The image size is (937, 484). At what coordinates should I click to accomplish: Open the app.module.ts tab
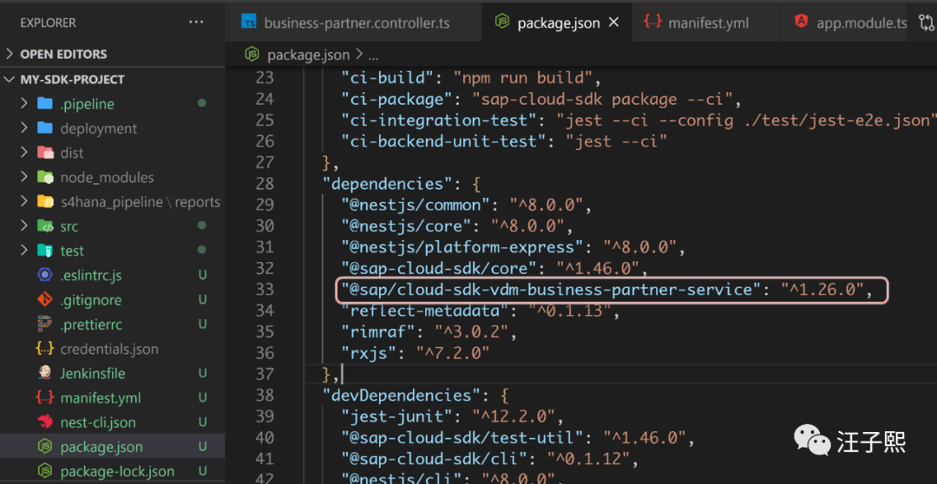(861, 23)
